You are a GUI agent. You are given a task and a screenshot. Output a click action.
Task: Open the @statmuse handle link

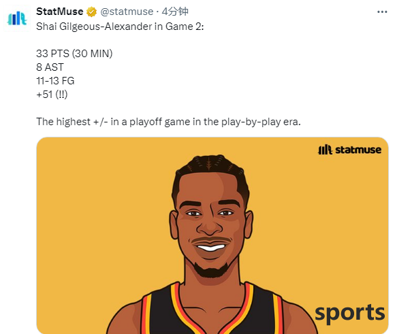(127, 12)
